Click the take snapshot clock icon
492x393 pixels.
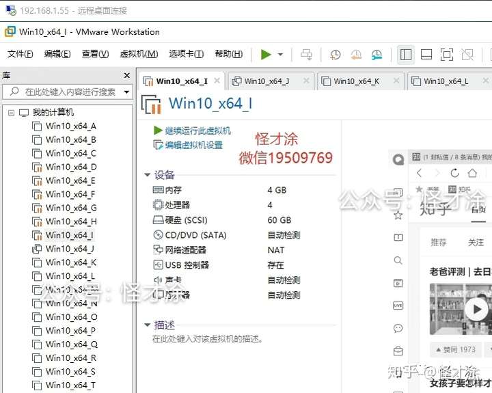[x=335, y=54]
